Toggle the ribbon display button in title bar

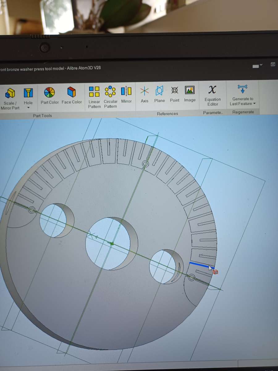273,64
